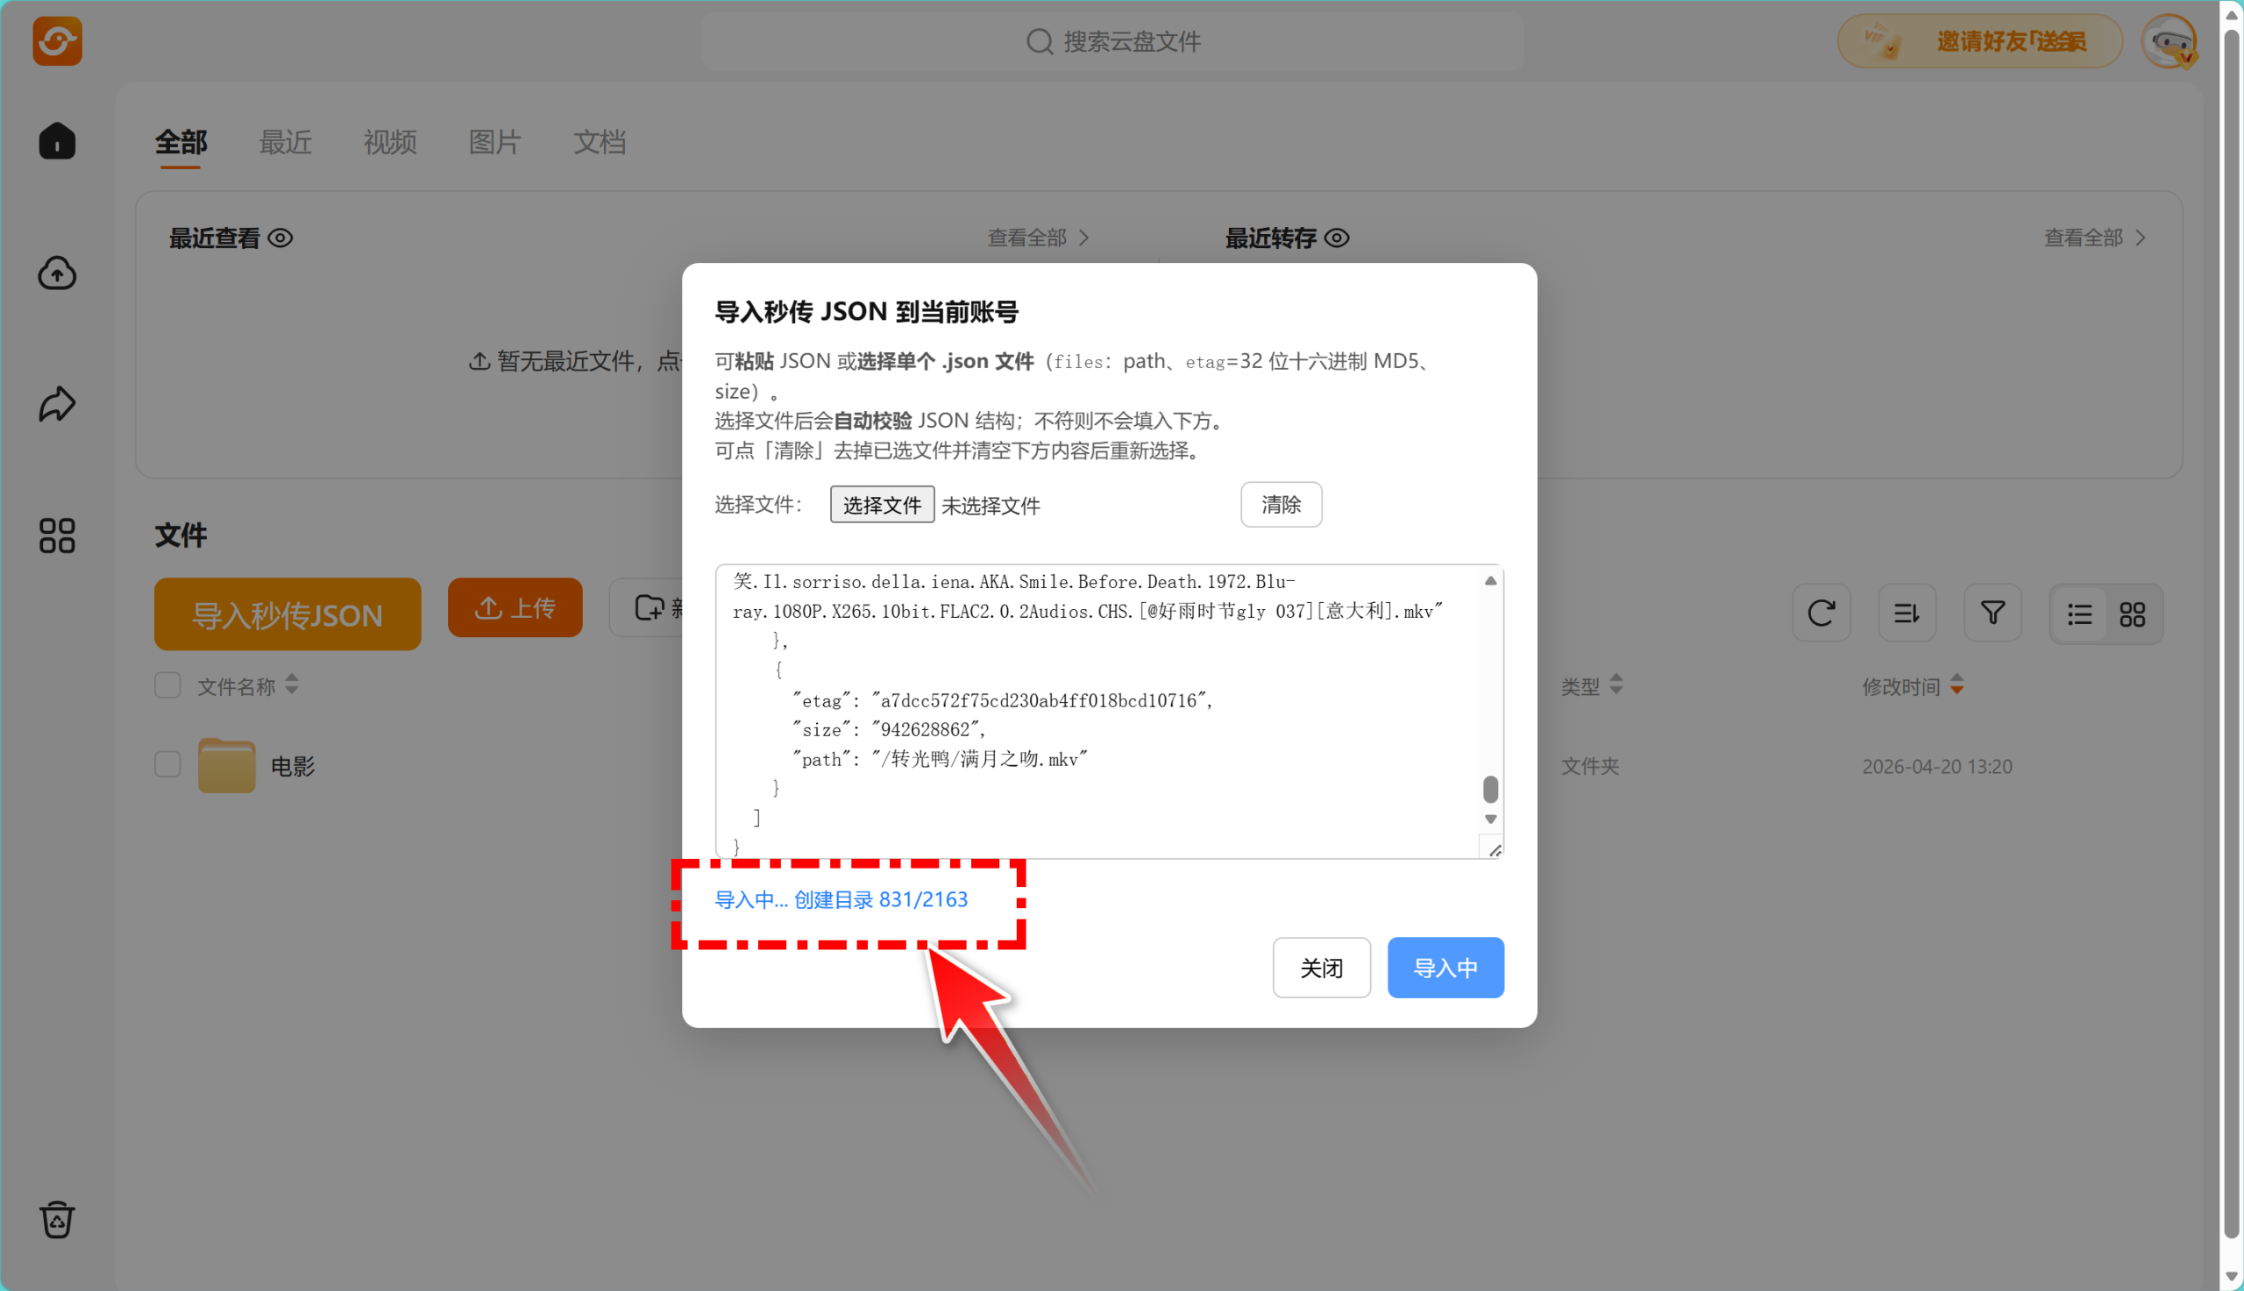The height and width of the screenshot is (1291, 2244).
Task: Switch to list view layout icon
Action: click(2080, 614)
